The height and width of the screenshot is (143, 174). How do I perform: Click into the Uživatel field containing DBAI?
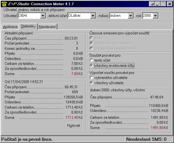pos(29,16)
